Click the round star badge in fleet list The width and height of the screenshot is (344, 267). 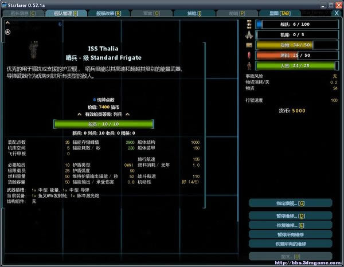pos(7,32)
